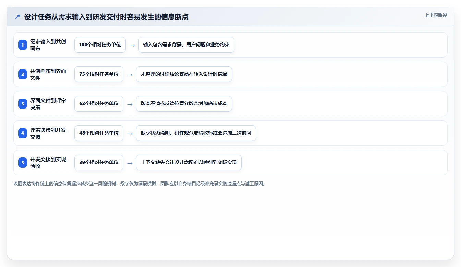461x267 pixels.
Task: Click the 上下游路径 label
Action: 436,15
